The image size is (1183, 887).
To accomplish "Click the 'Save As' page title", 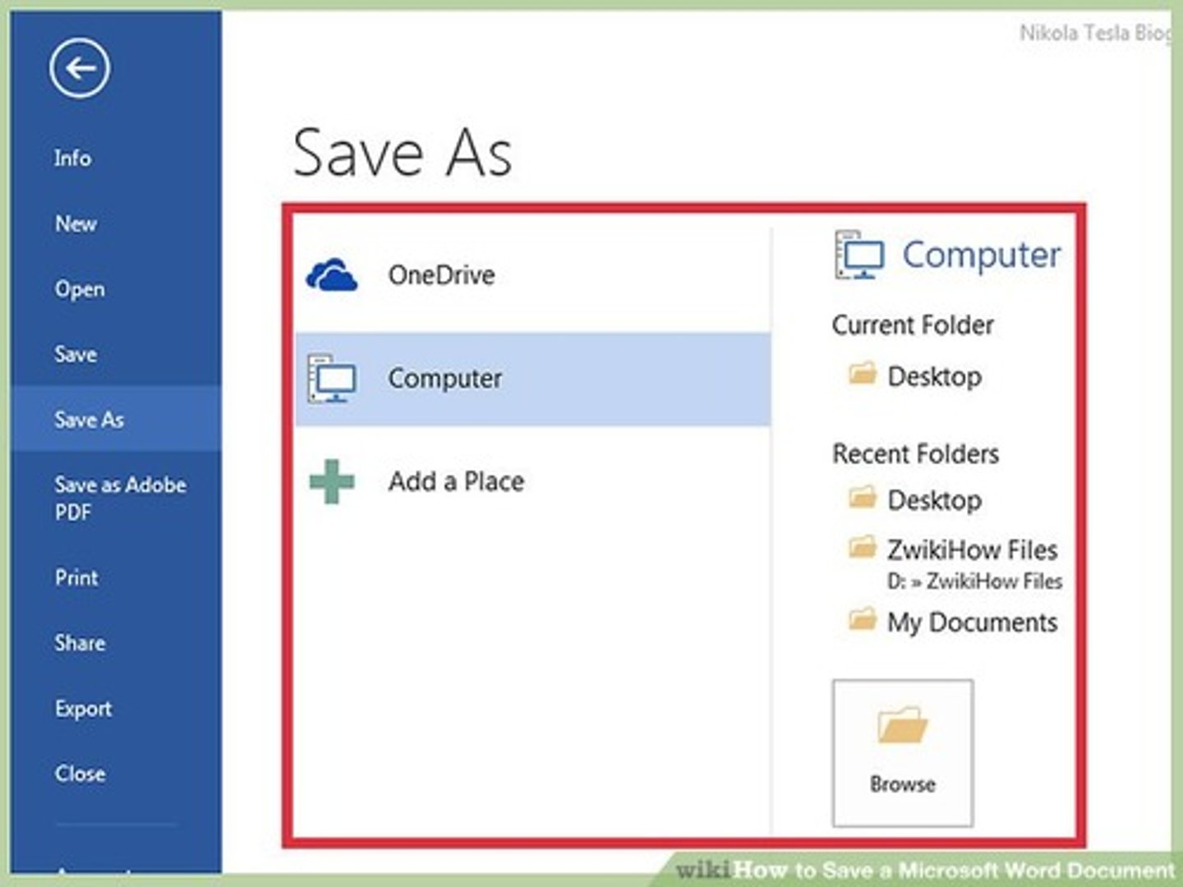I will click(x=403, y=154).
